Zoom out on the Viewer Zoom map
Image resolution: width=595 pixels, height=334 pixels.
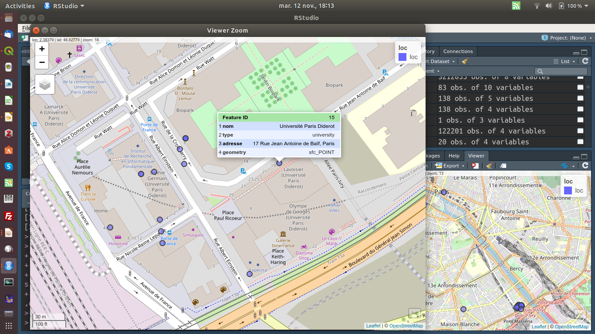tap(42, 62)
